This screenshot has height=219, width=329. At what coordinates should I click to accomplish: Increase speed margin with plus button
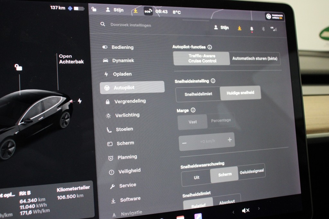click(x=229, y=140)
